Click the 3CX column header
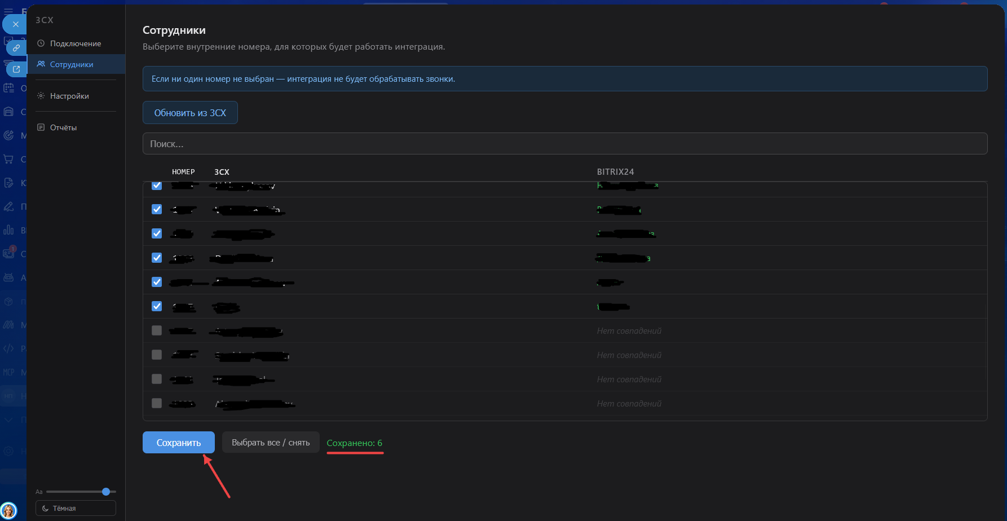 (222, 172)
